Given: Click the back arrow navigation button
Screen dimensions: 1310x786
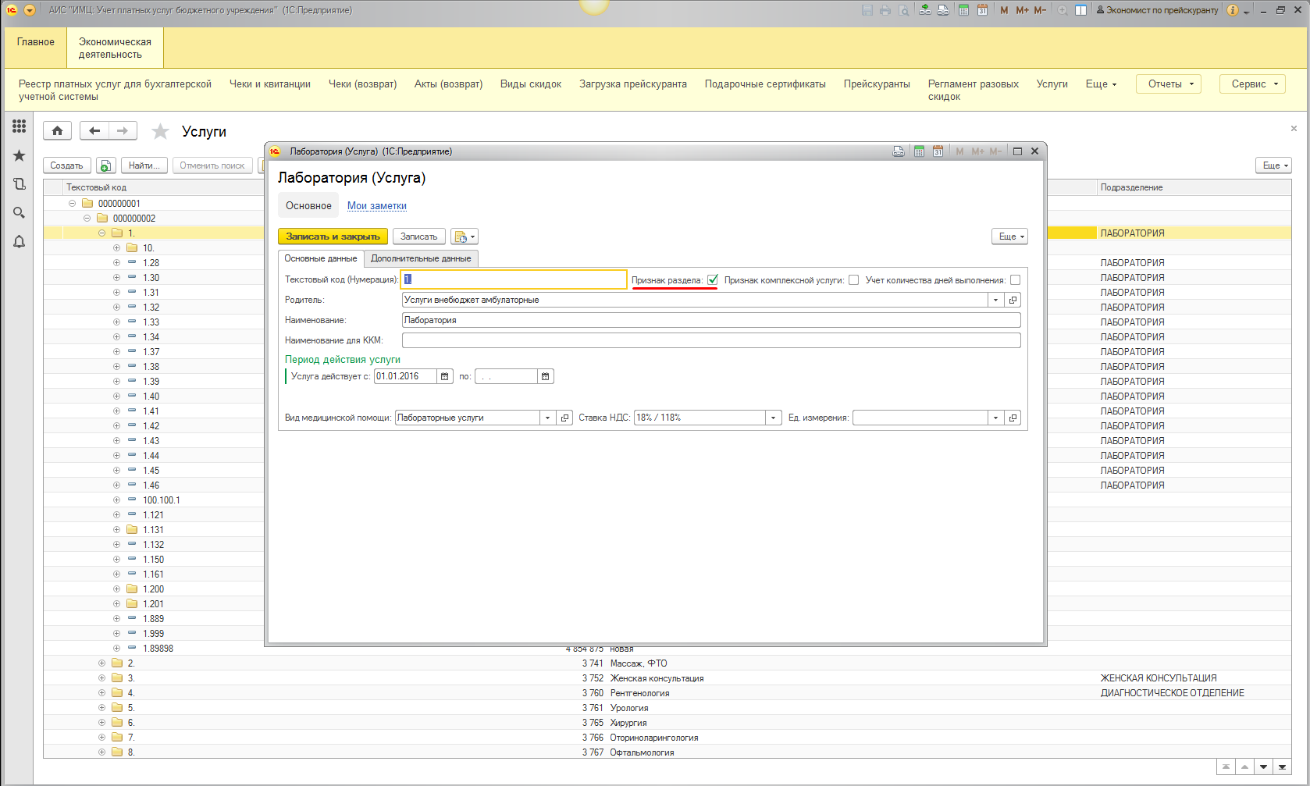Looking at the screenshot, I should pyautogui.click(x=94, y=131).
